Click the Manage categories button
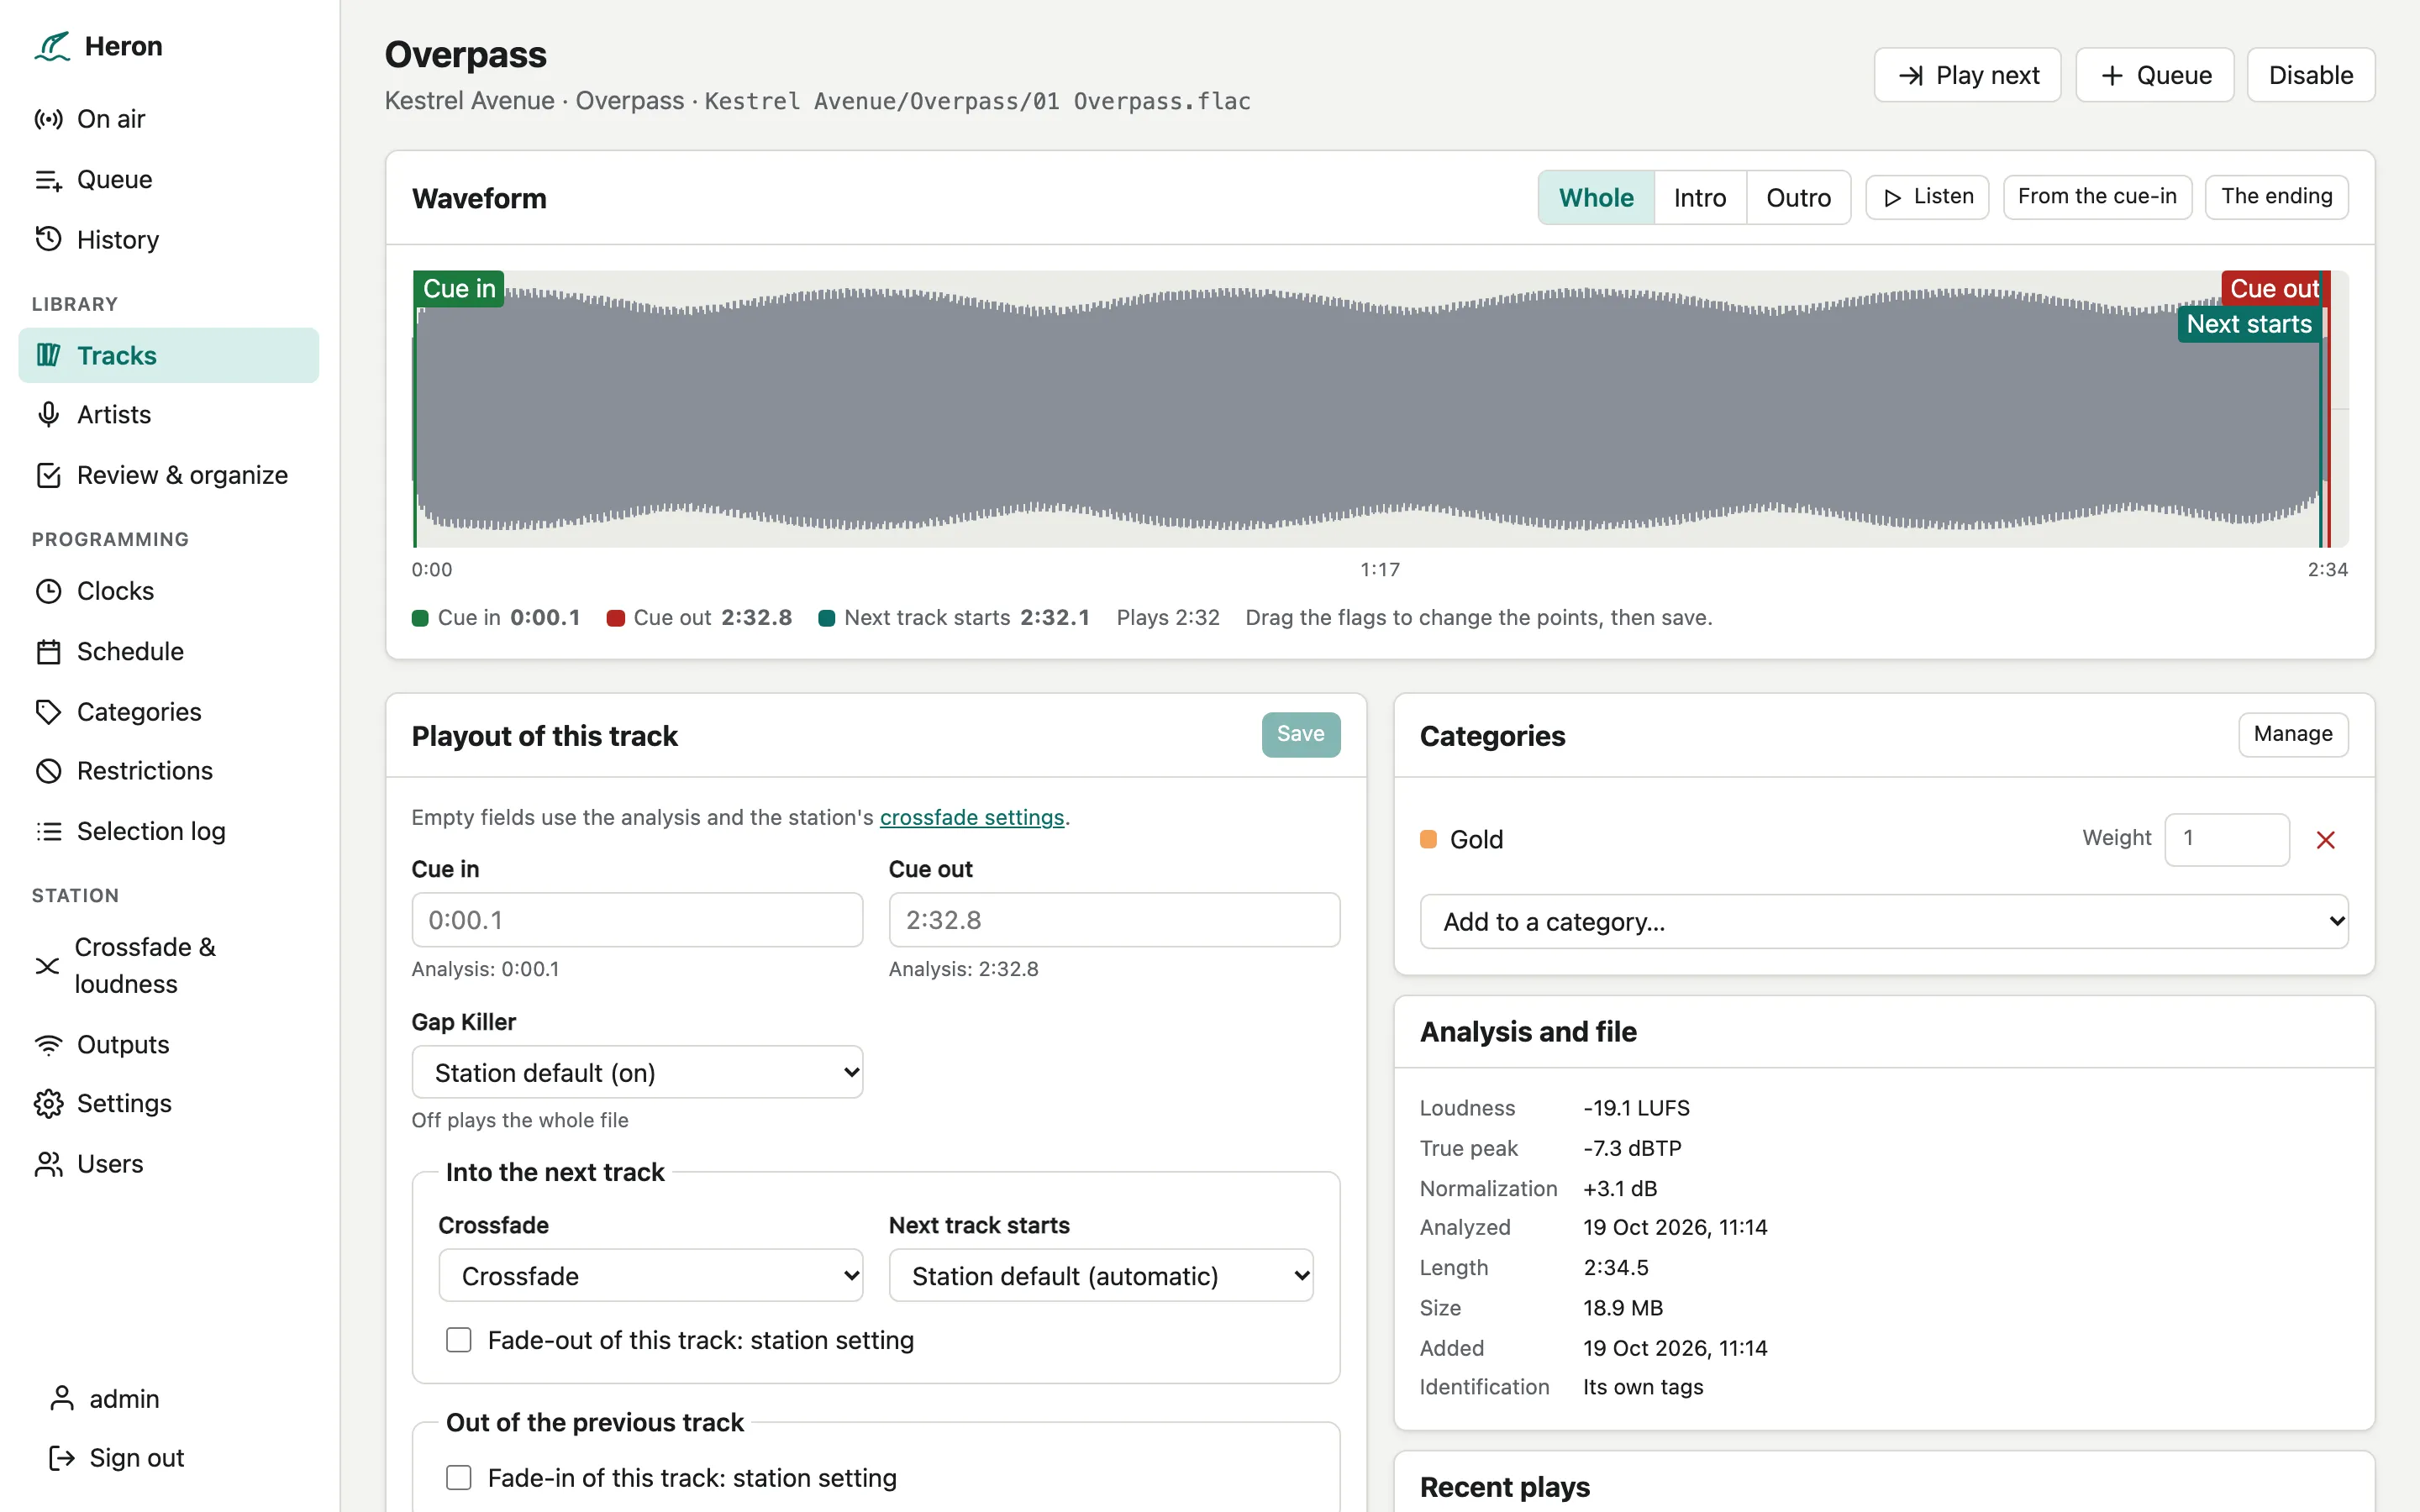2420x1512 pixels. pos(2293,734)
